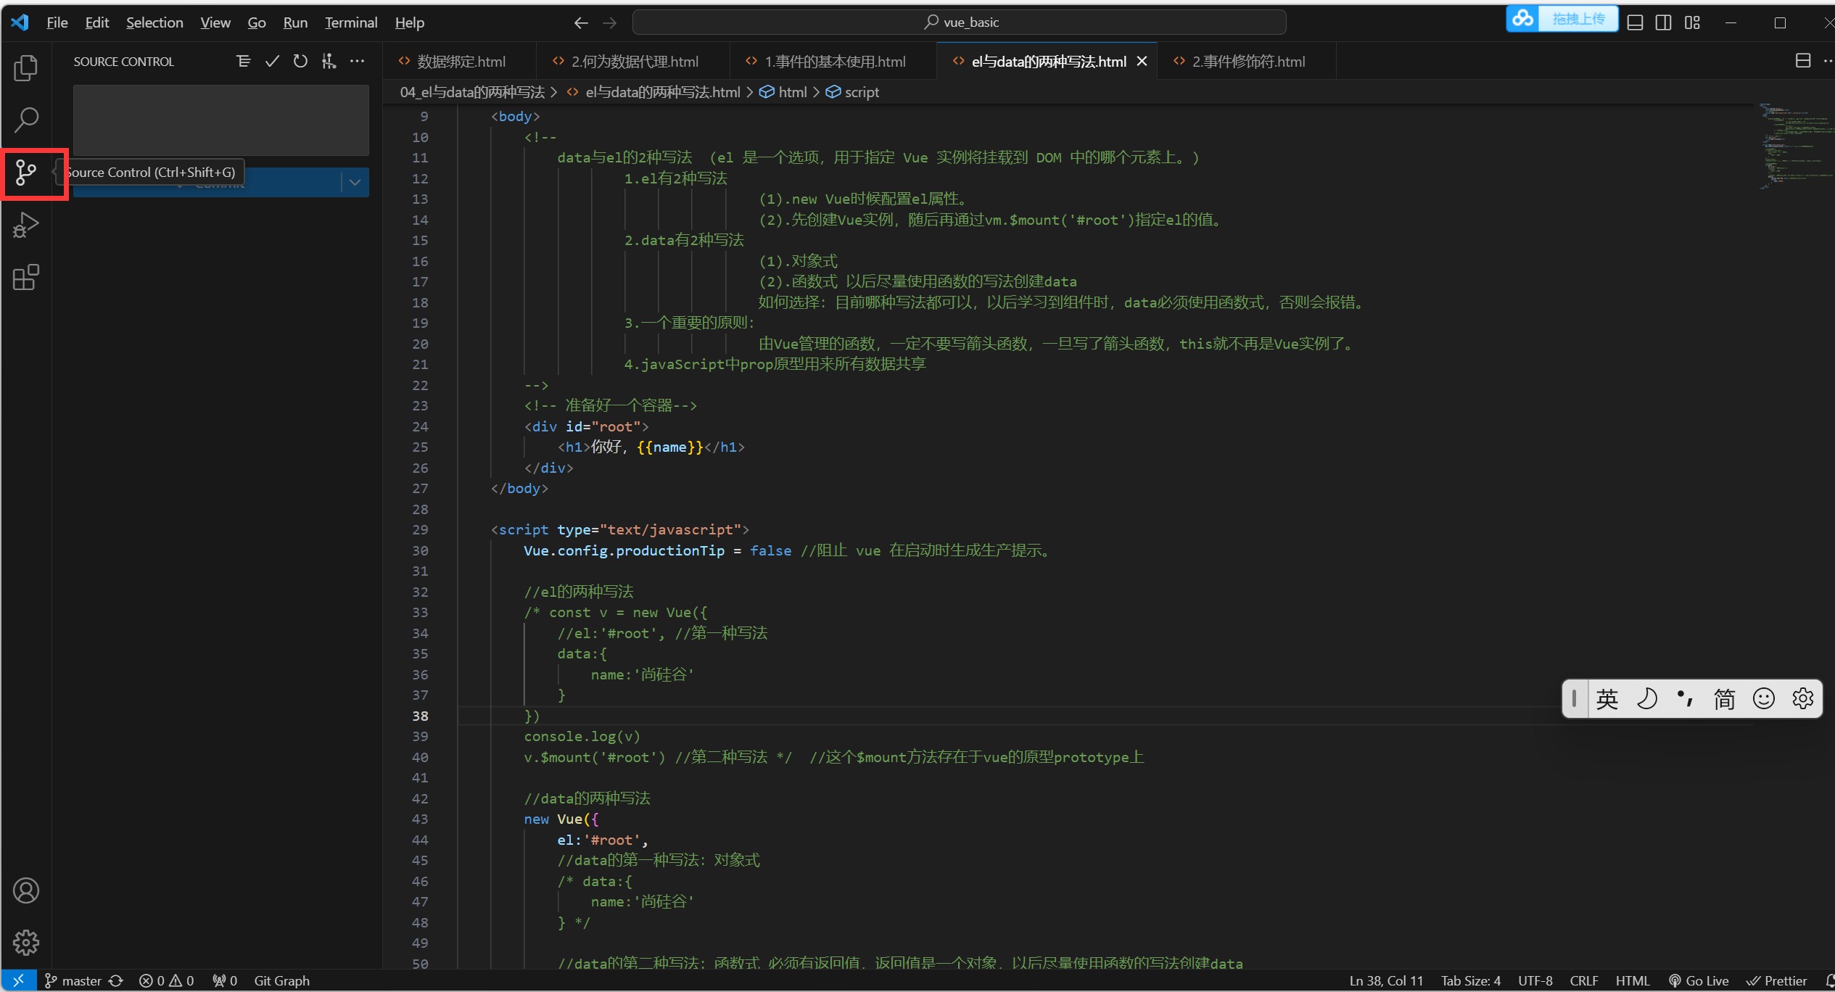The width and height of the screenshot is (1835, 992).
Task: Click Ln 38, Col 11 position indicator
Action: coord(1386,980)
